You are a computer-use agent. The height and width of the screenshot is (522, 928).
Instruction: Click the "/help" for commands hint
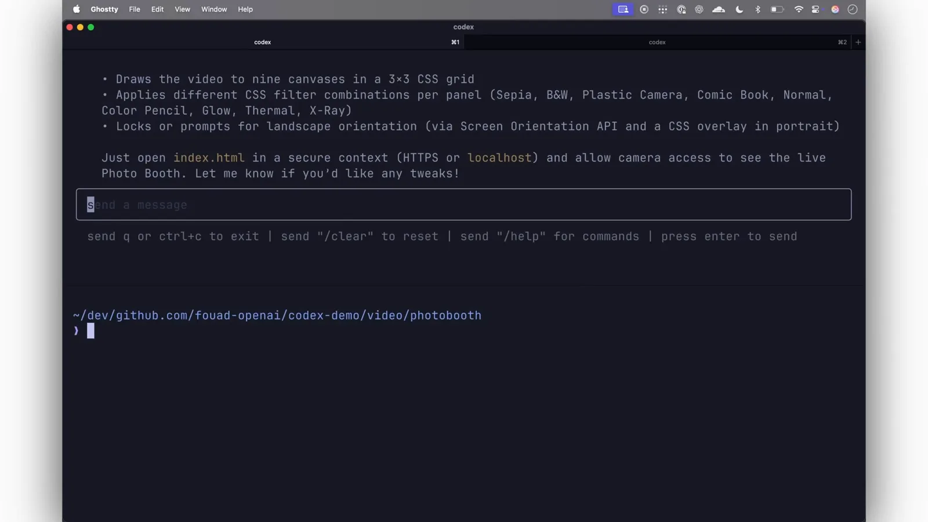550,237
